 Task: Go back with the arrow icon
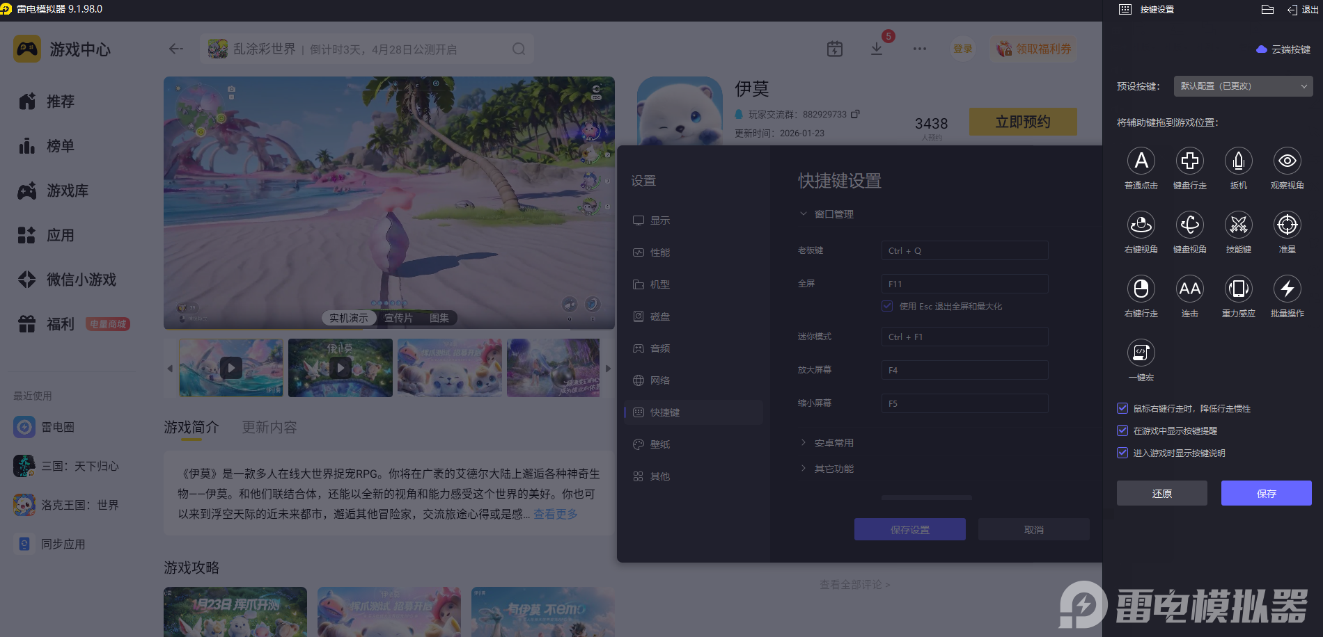[176, 49]
